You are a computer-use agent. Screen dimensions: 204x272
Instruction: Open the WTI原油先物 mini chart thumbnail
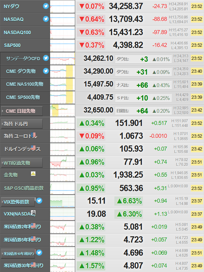[x=62, y=162]
